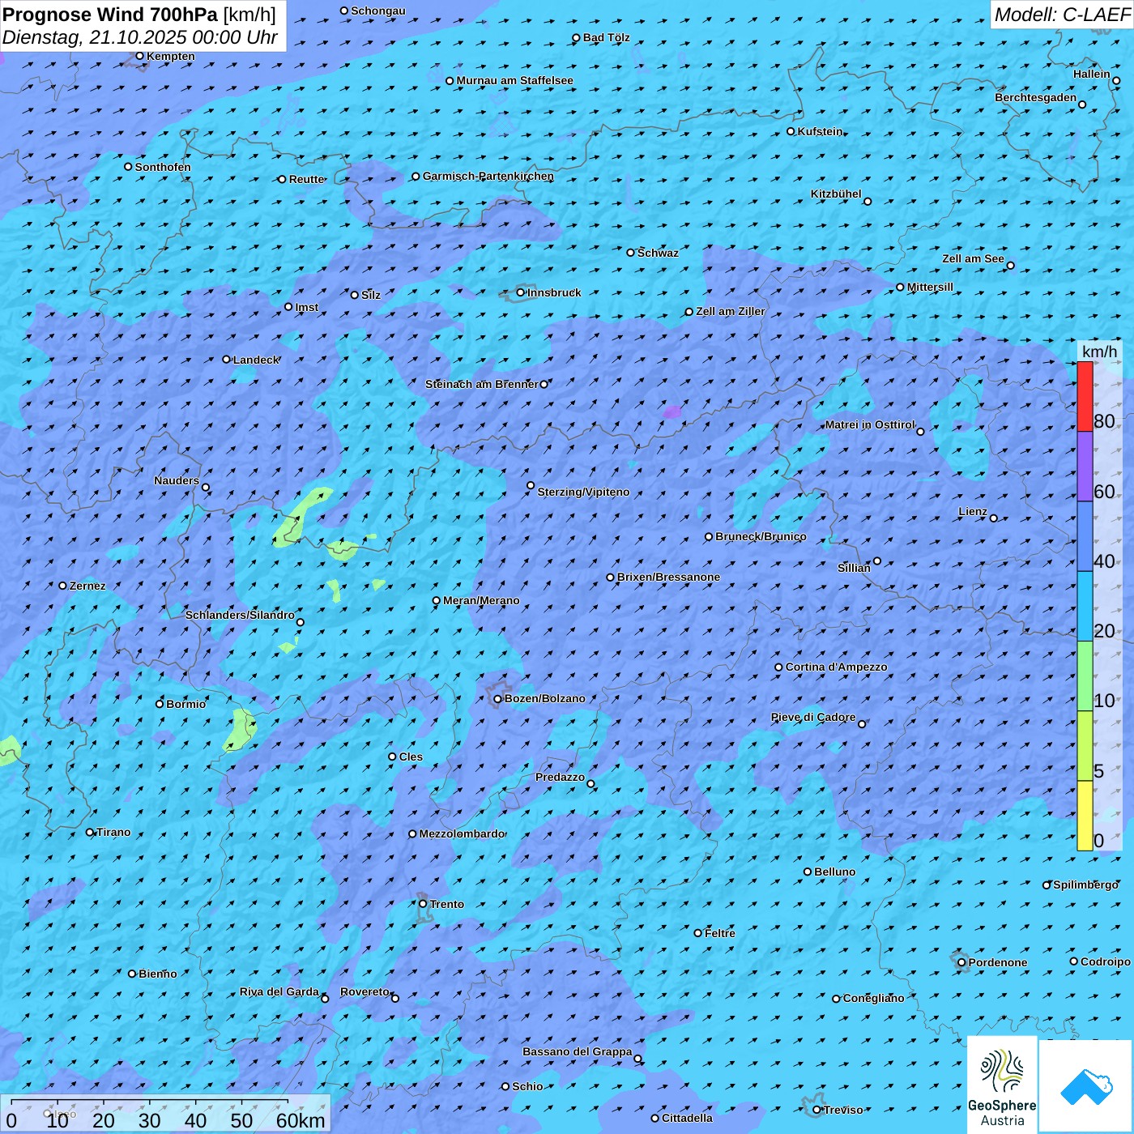Select the yellow 0-5 legend band
This screenshot has height=1134, width=1134.
1085,816
